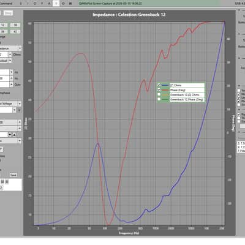Click the 'A' toolbar icon at top
The width and height of the screenshot is (245, 245).
(49, 4)
